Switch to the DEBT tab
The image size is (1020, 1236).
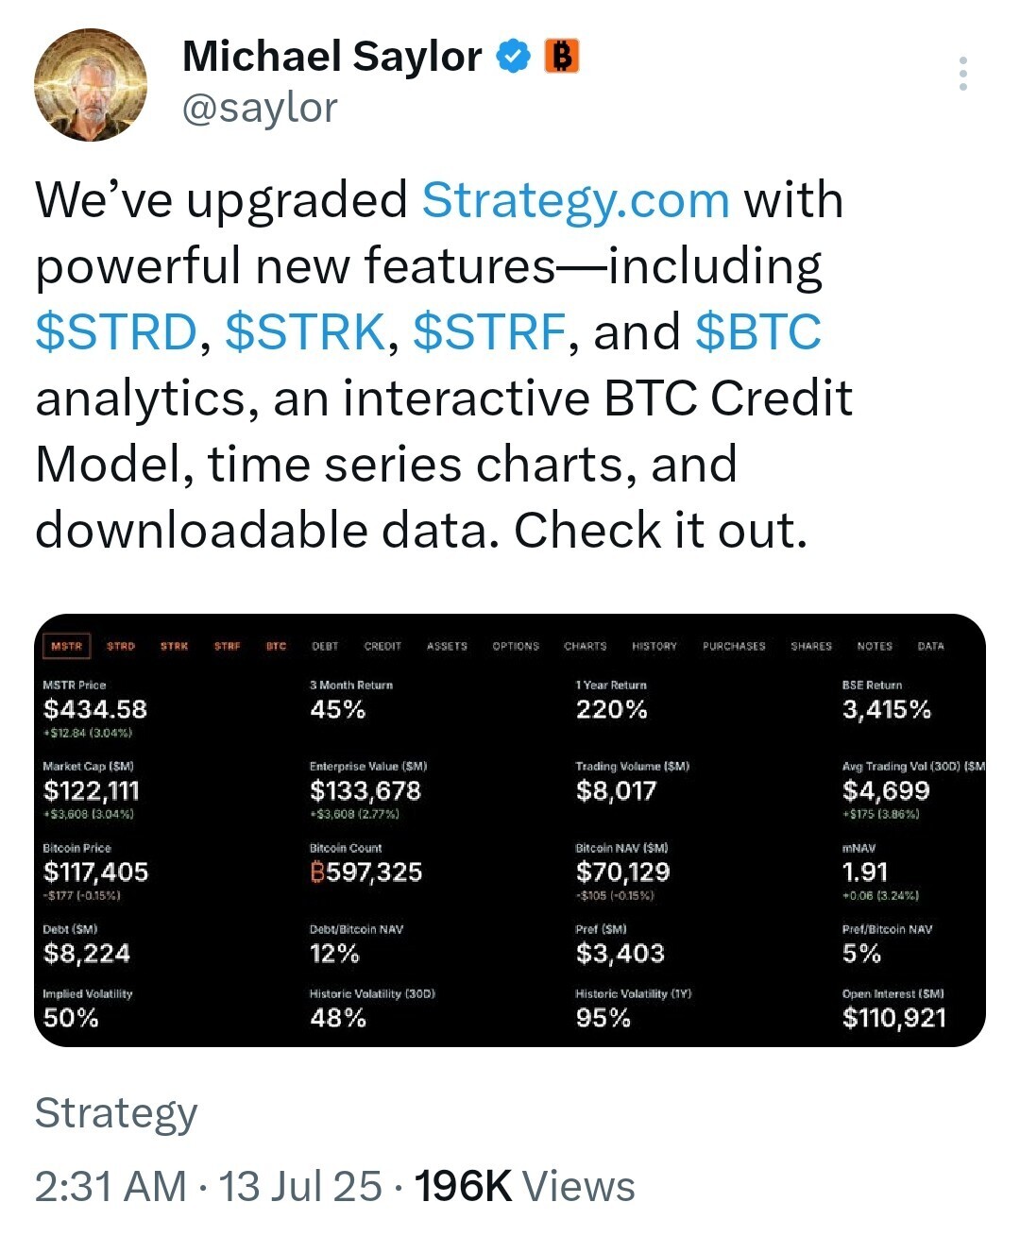[325, 647]
